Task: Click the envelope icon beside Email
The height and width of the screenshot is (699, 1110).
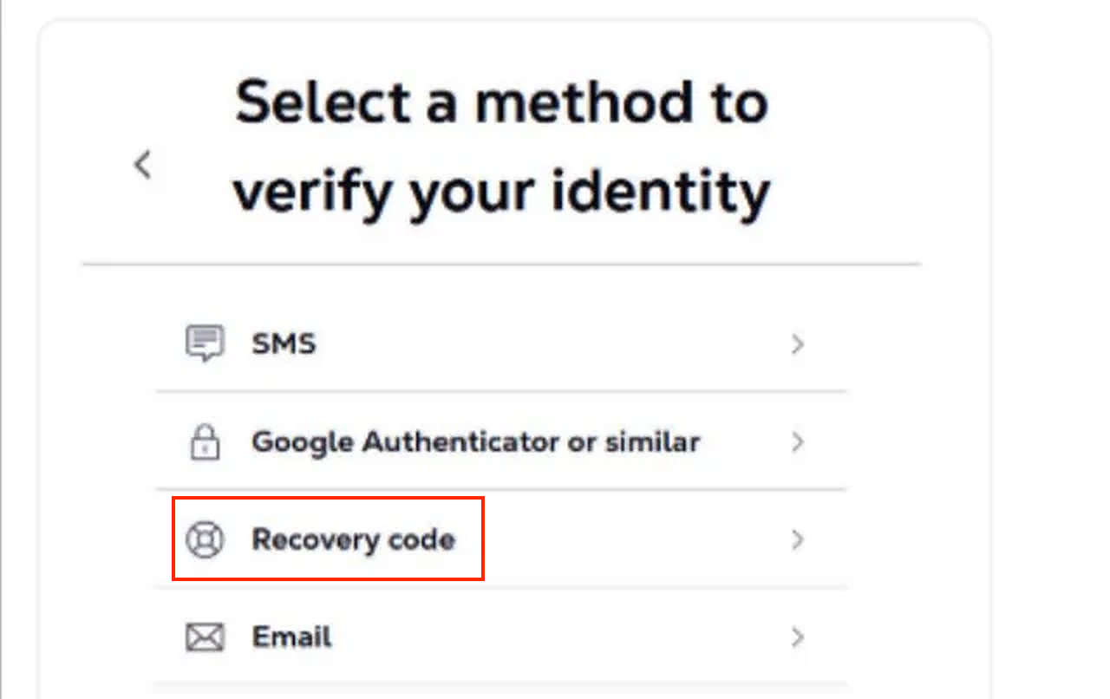Action: 205,638
